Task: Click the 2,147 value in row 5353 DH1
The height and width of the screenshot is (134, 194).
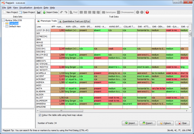Action: [x=58, y=49]
